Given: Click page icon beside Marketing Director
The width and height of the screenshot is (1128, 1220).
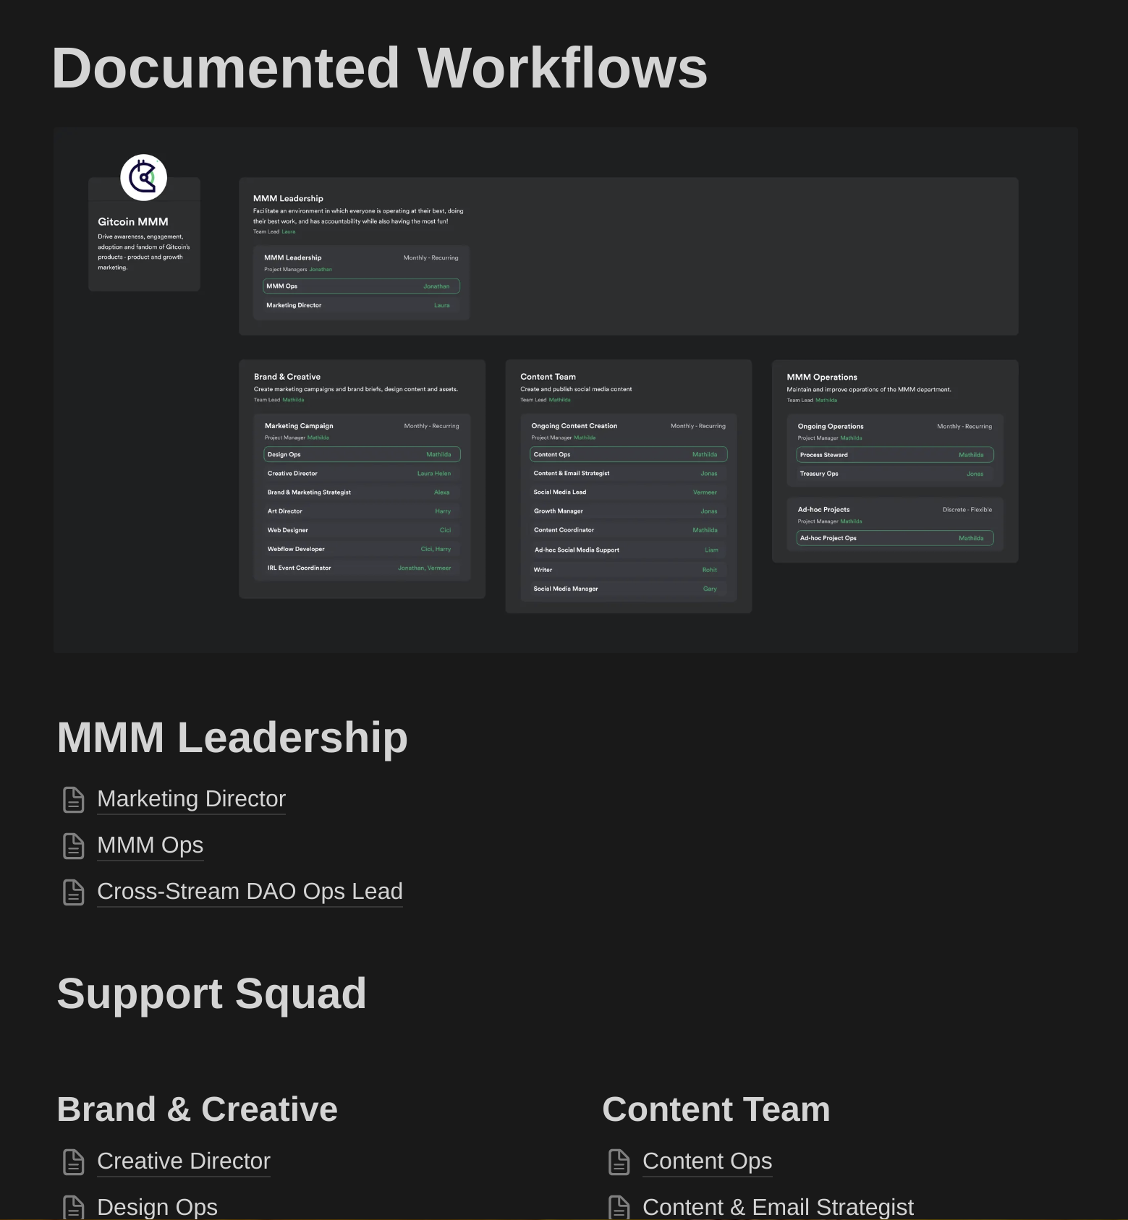Looking at the screenshot, I should pos(74,799).
